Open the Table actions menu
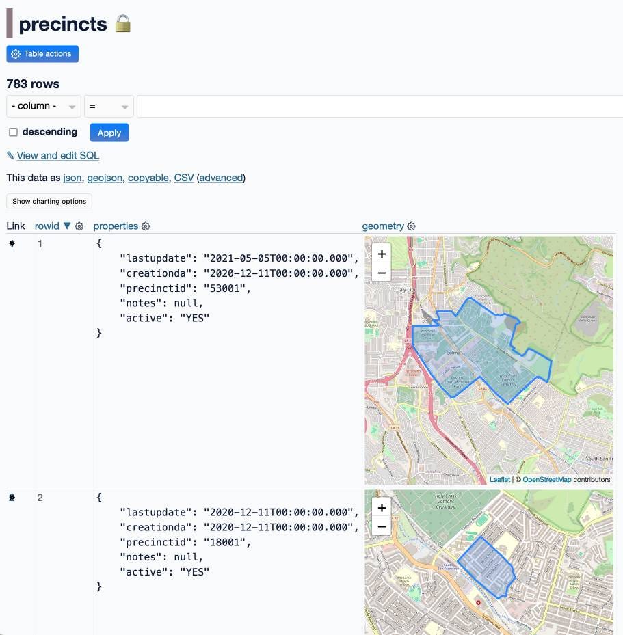The width and height of the screenshot is (623, 635). 42,54
